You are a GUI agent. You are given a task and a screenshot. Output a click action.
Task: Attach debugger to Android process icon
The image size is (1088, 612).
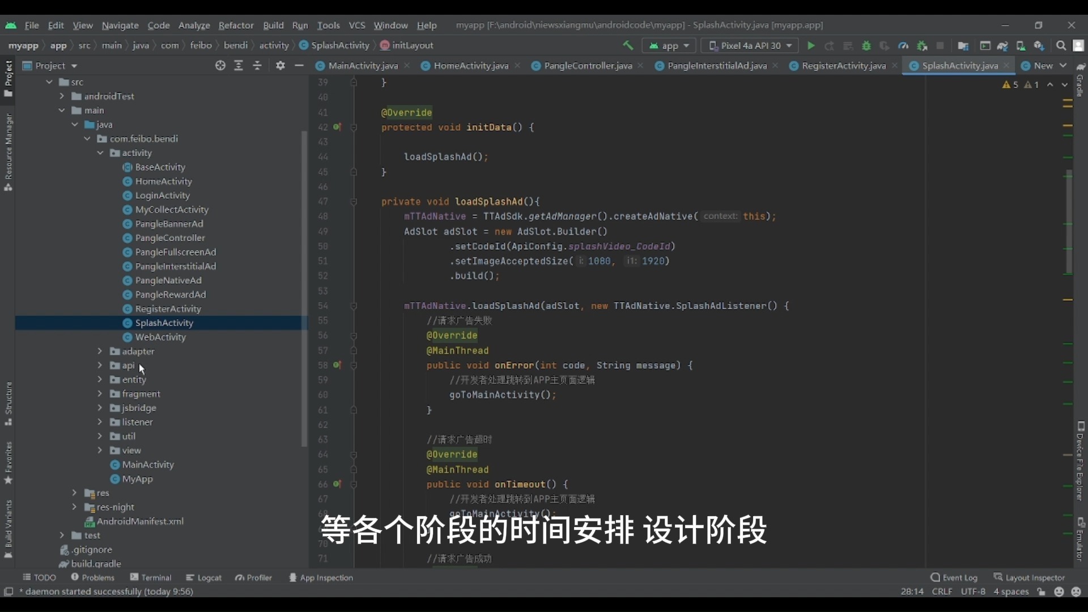(922, 45)
